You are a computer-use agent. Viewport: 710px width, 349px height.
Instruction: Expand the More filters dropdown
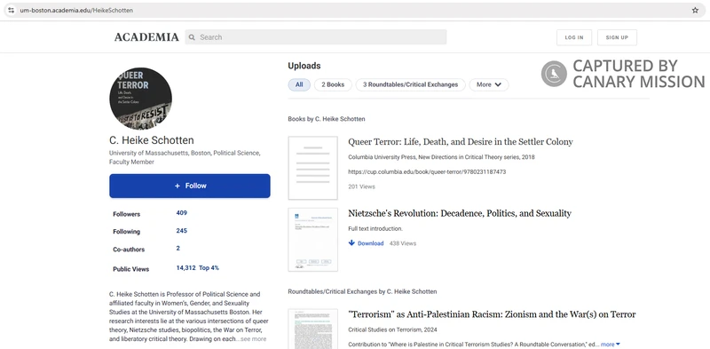pyautogui.click(x=489, y=84)
